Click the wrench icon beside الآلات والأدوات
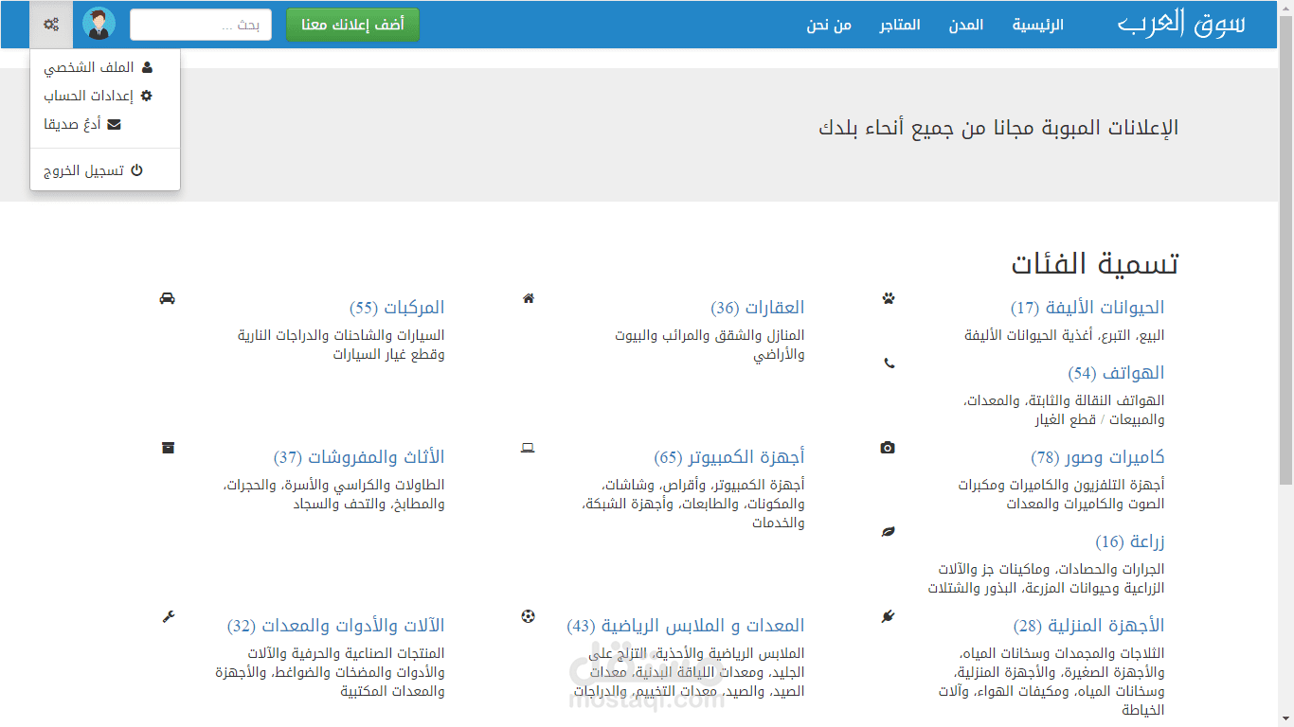The width and height of the screenshot is (1294, 727). (169, 616)
